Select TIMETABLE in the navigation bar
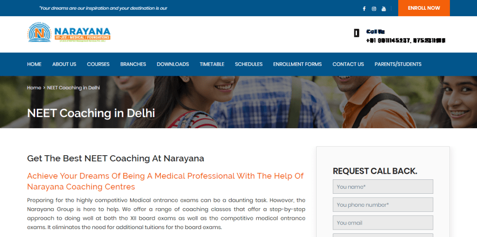Viewport: 477px width, 237px height. [212, 64]
